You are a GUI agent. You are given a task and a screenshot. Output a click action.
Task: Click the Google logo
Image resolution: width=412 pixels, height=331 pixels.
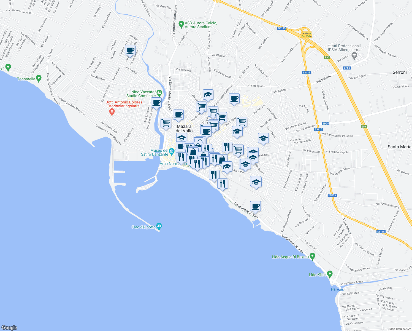pyautogui.click(x=9, y=328)
